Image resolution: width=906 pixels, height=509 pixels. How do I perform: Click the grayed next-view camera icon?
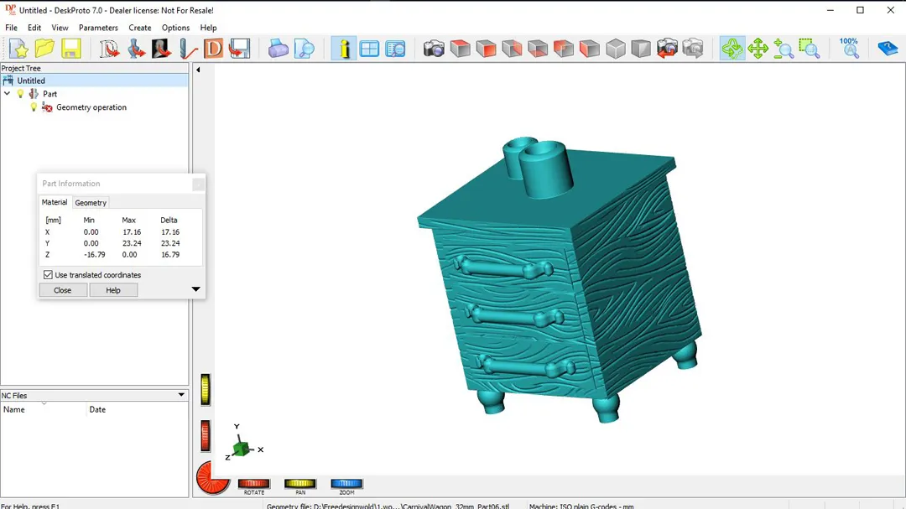pyautogui.click(x=693, y=49)
